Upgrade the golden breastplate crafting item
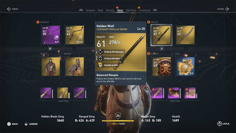Image resolution: width=236 pixels, height=133 pixels. click(174, 93)
